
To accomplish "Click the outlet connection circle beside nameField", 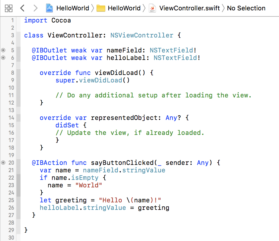I will pos(3,50).
